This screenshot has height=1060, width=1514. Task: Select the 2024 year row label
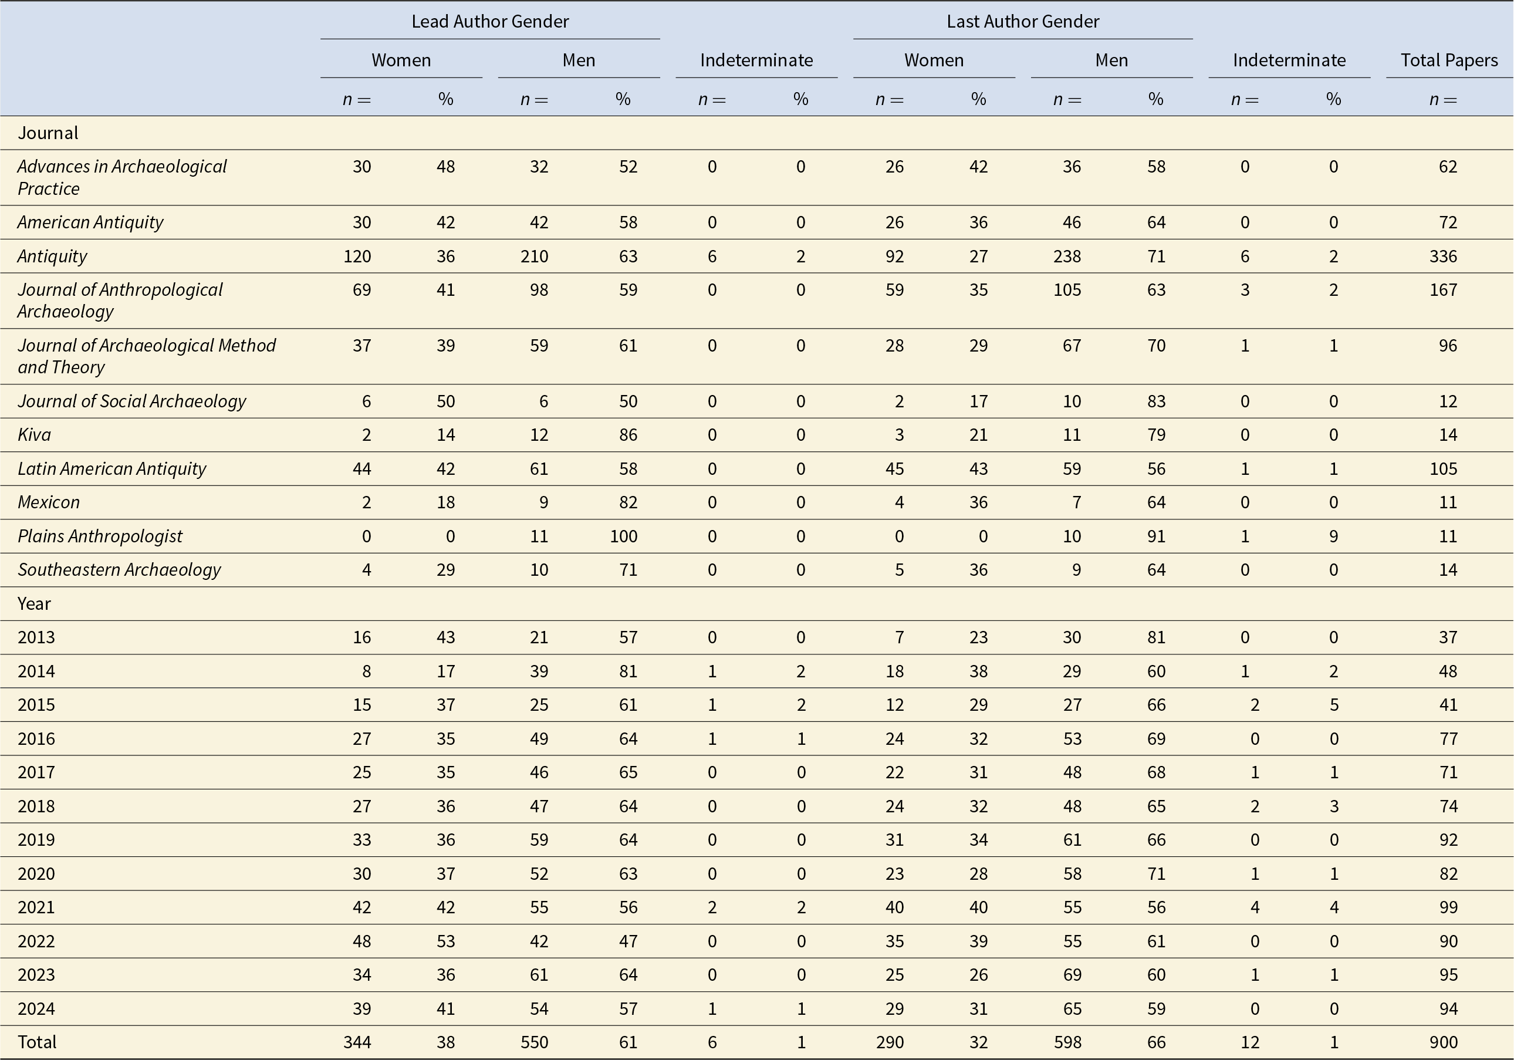point(36,1008)
